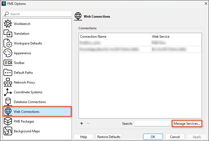Open the Network Proxy label
This screenshot has width=209, height=141.
pos(24,82)
